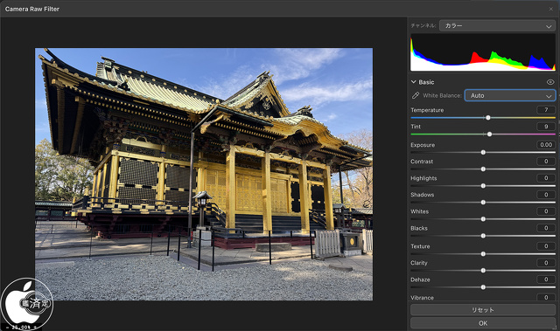Select the white balance eyedropper tool
This screenshot has width=560, height=331.
point(416,95)
